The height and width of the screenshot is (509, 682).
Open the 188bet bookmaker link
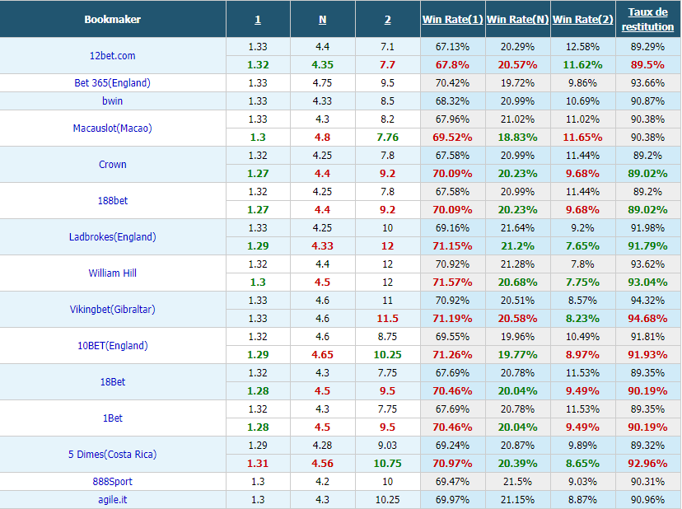point(113,201)
